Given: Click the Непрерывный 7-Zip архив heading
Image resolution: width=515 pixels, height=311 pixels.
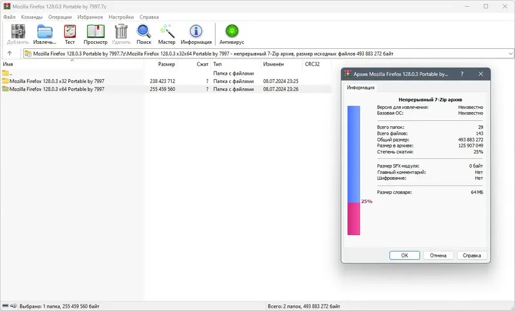Looking at the screenshot, I should 430,100.
